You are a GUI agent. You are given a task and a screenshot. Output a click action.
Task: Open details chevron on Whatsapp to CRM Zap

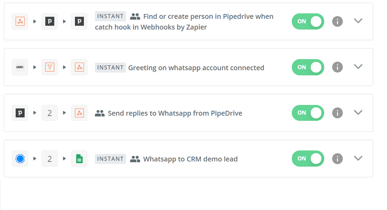358,158
